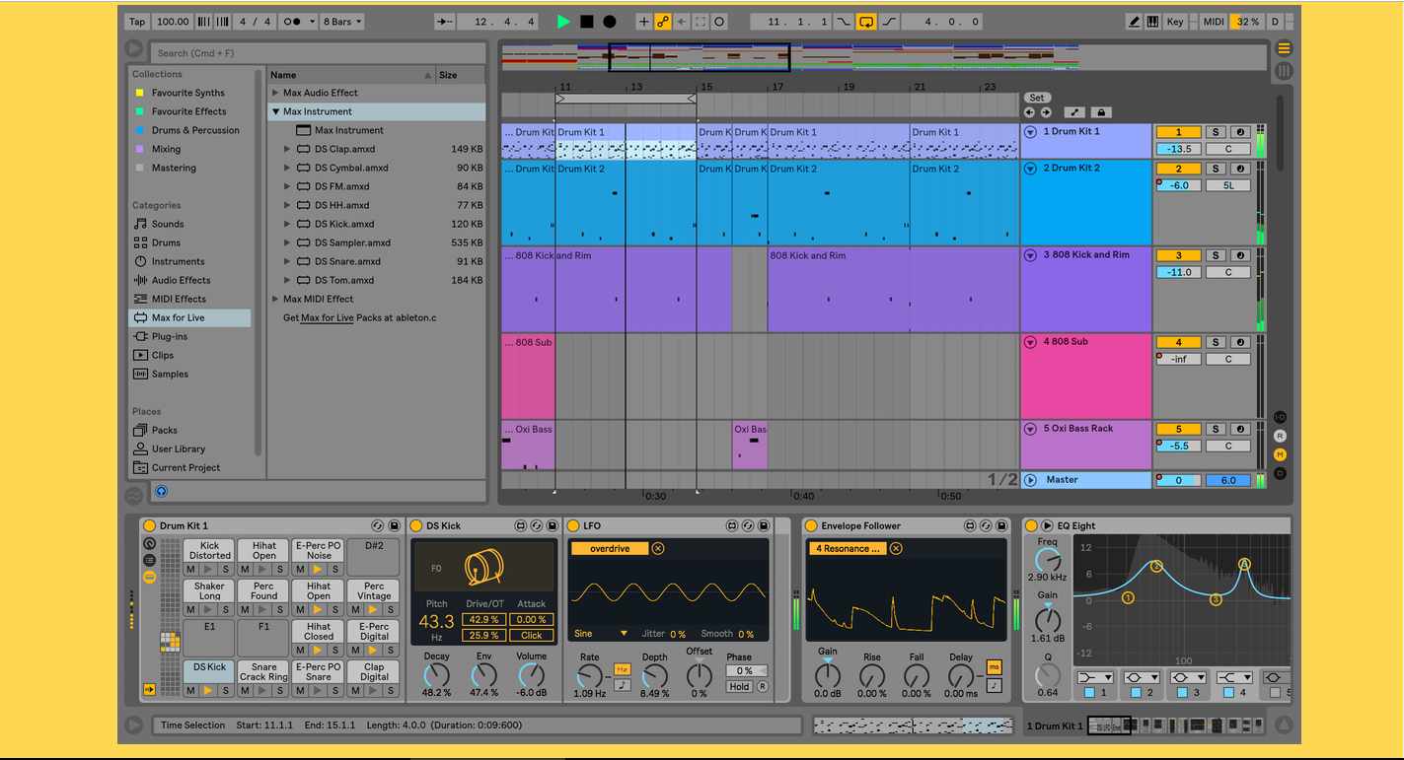Screen dimensions: 1404x760
Task: Select the Favourite Synths collection
Action: (x=187, y=93)
